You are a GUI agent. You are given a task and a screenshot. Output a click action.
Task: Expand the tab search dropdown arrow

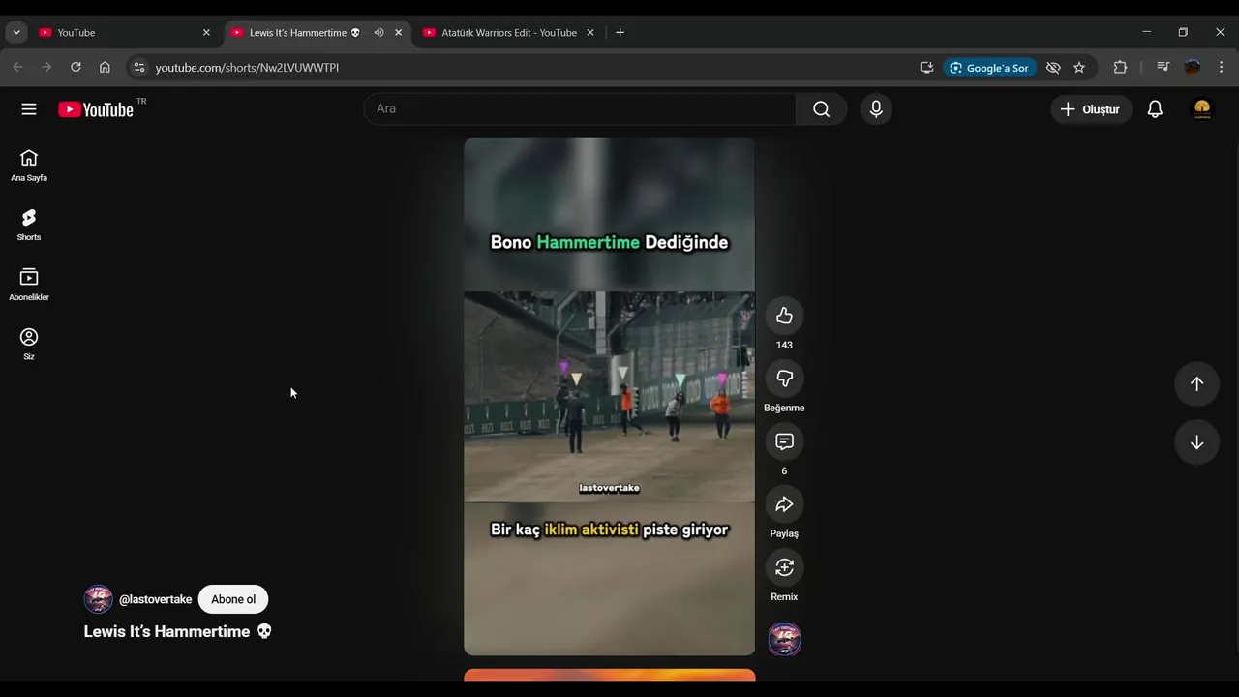[x=16, y=32]
